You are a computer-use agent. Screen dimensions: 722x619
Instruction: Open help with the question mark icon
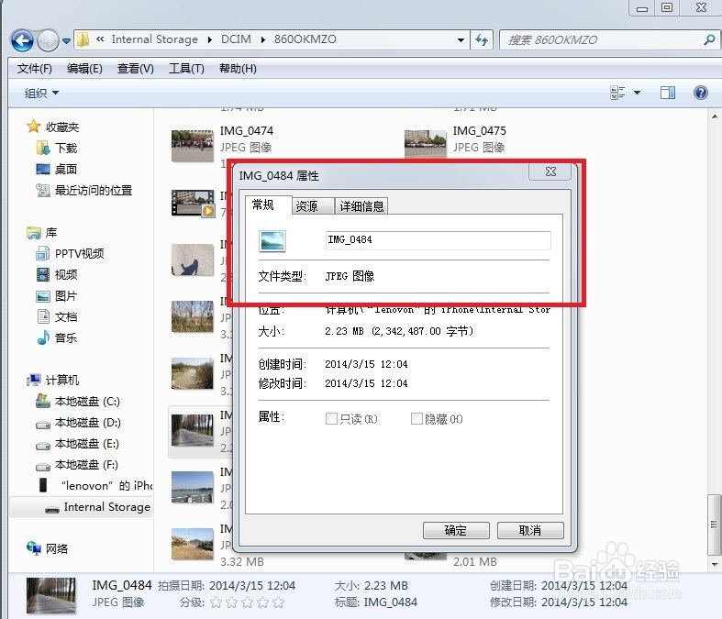(700, 93)
